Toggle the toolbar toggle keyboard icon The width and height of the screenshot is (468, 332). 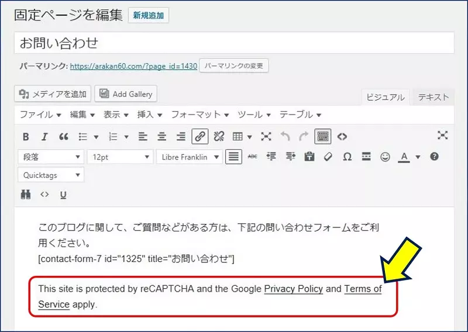click(323, 137)
